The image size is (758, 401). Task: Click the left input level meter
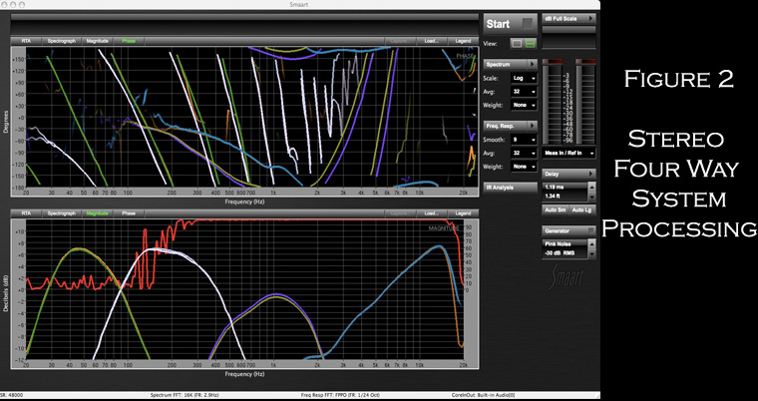point(553,104)
